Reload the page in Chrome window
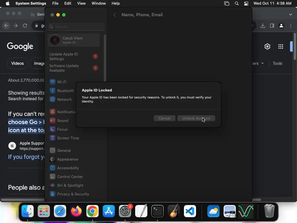The image size is (297, 223). tap(25, 26)
